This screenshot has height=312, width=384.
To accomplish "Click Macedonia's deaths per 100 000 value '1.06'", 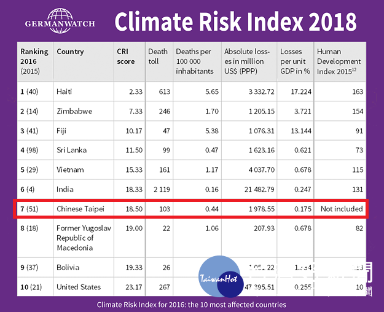I will coord(212,228).
